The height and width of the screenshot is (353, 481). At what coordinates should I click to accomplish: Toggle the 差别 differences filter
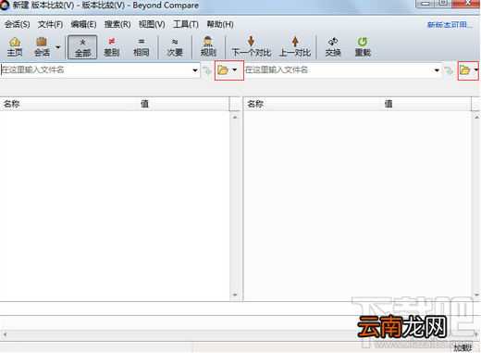(112, 47)
